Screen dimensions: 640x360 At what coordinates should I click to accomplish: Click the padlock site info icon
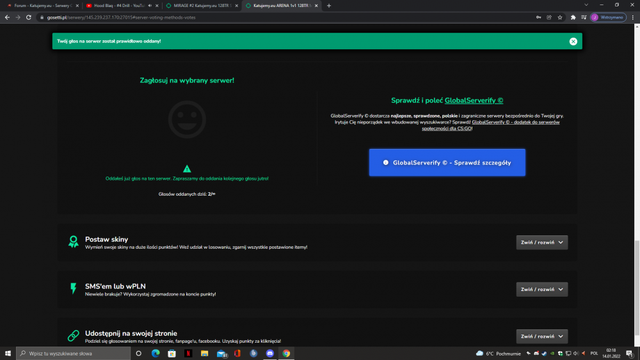point(42,17)
